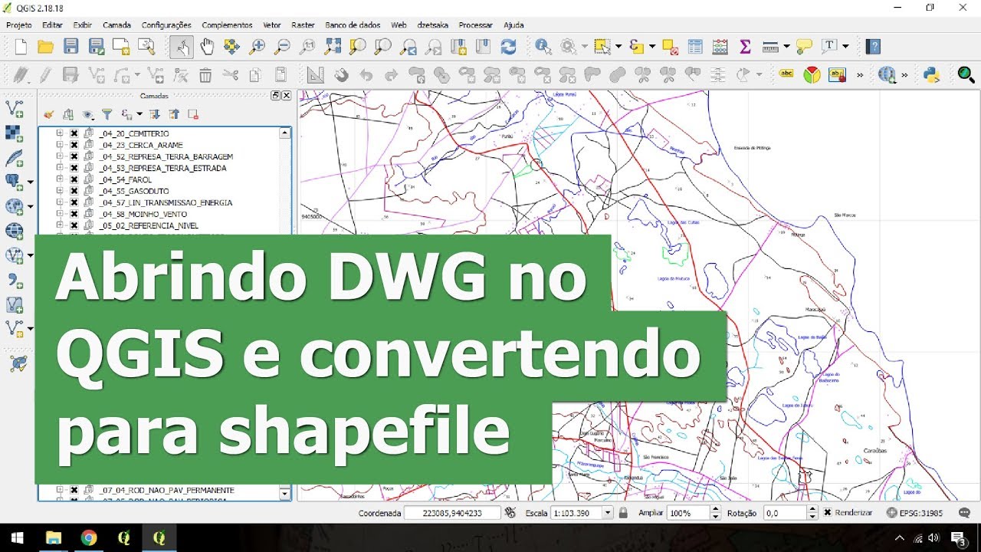Viewport: 981px width, 552px height.
Task: Toggle visibility of _04_58_MOINHO_VENTO layer
Action: pyautogui.click(x=74, y=214)
